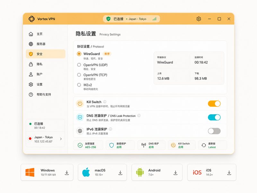257x193 pixels.
Task: Click the connection time 00:18:42 in stats panel
Action: [201, 62]
